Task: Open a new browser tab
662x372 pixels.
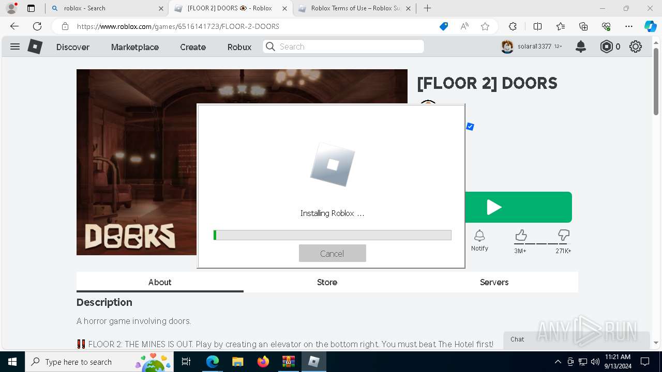Action: 427,8
